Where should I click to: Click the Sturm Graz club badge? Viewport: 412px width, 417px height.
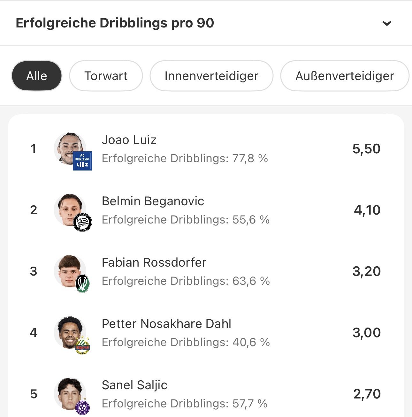tap(82, 222)
